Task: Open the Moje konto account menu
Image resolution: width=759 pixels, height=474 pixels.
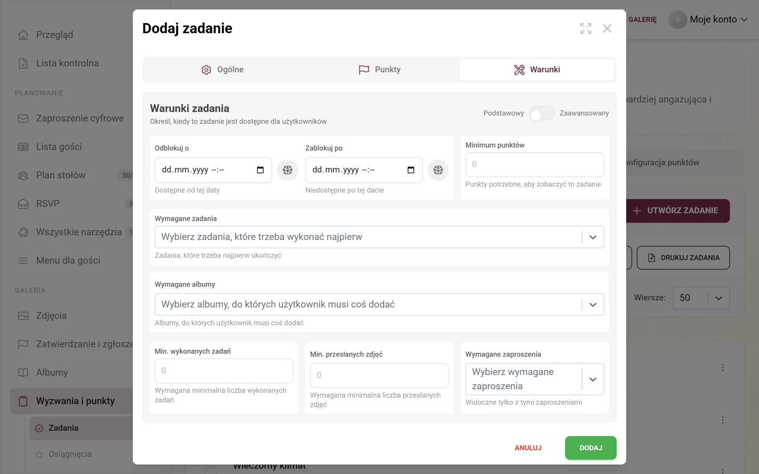Action: (708, 19)
